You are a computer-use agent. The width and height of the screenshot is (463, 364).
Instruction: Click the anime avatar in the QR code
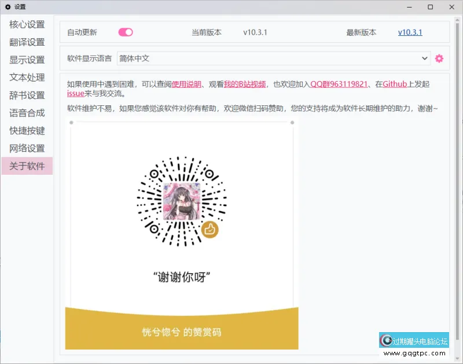182,201
